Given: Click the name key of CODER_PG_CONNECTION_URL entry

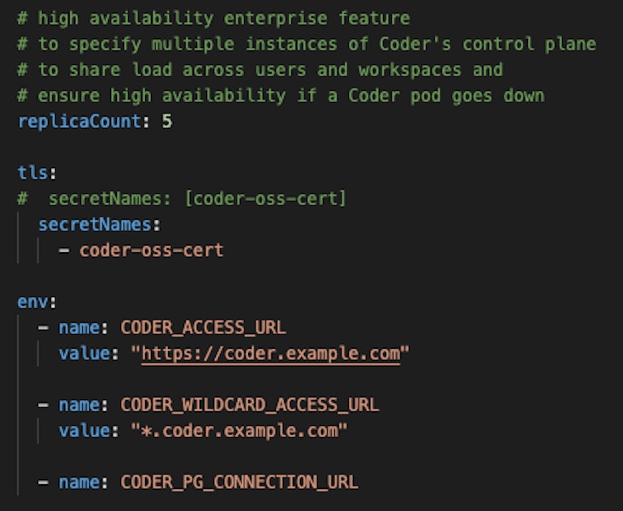Looking at the screenshot, I should (x=79, y=483).
